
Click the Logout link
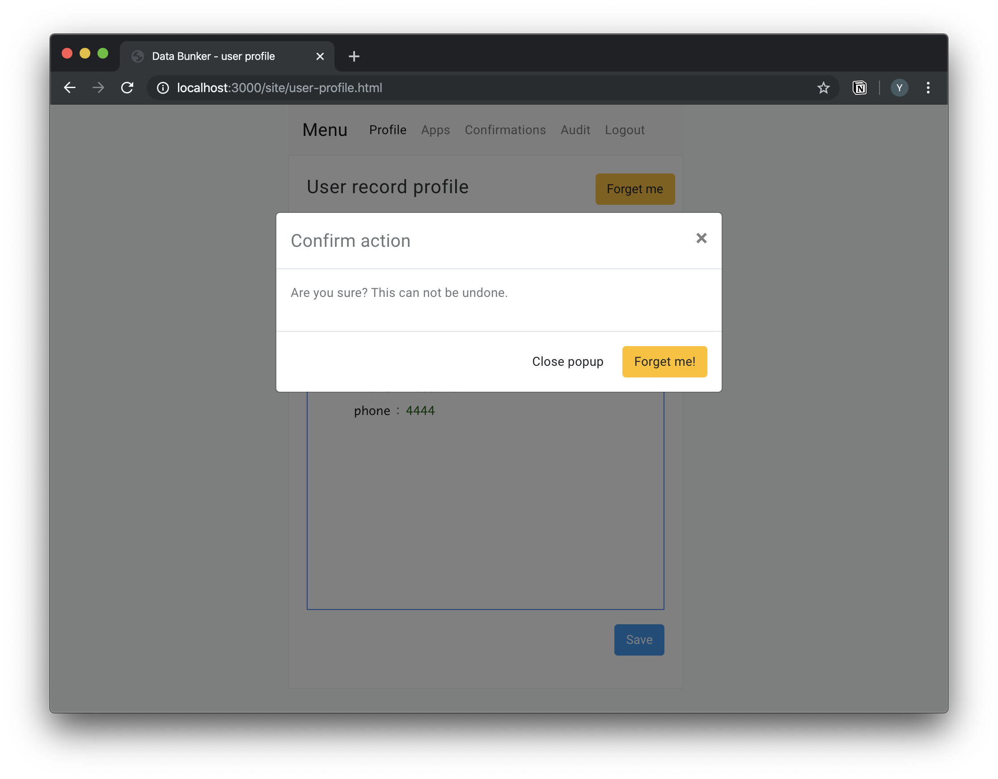click(x=624, y=130)
